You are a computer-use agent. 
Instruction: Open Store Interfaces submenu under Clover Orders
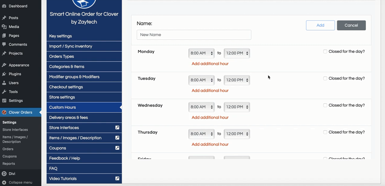[15, 130]
